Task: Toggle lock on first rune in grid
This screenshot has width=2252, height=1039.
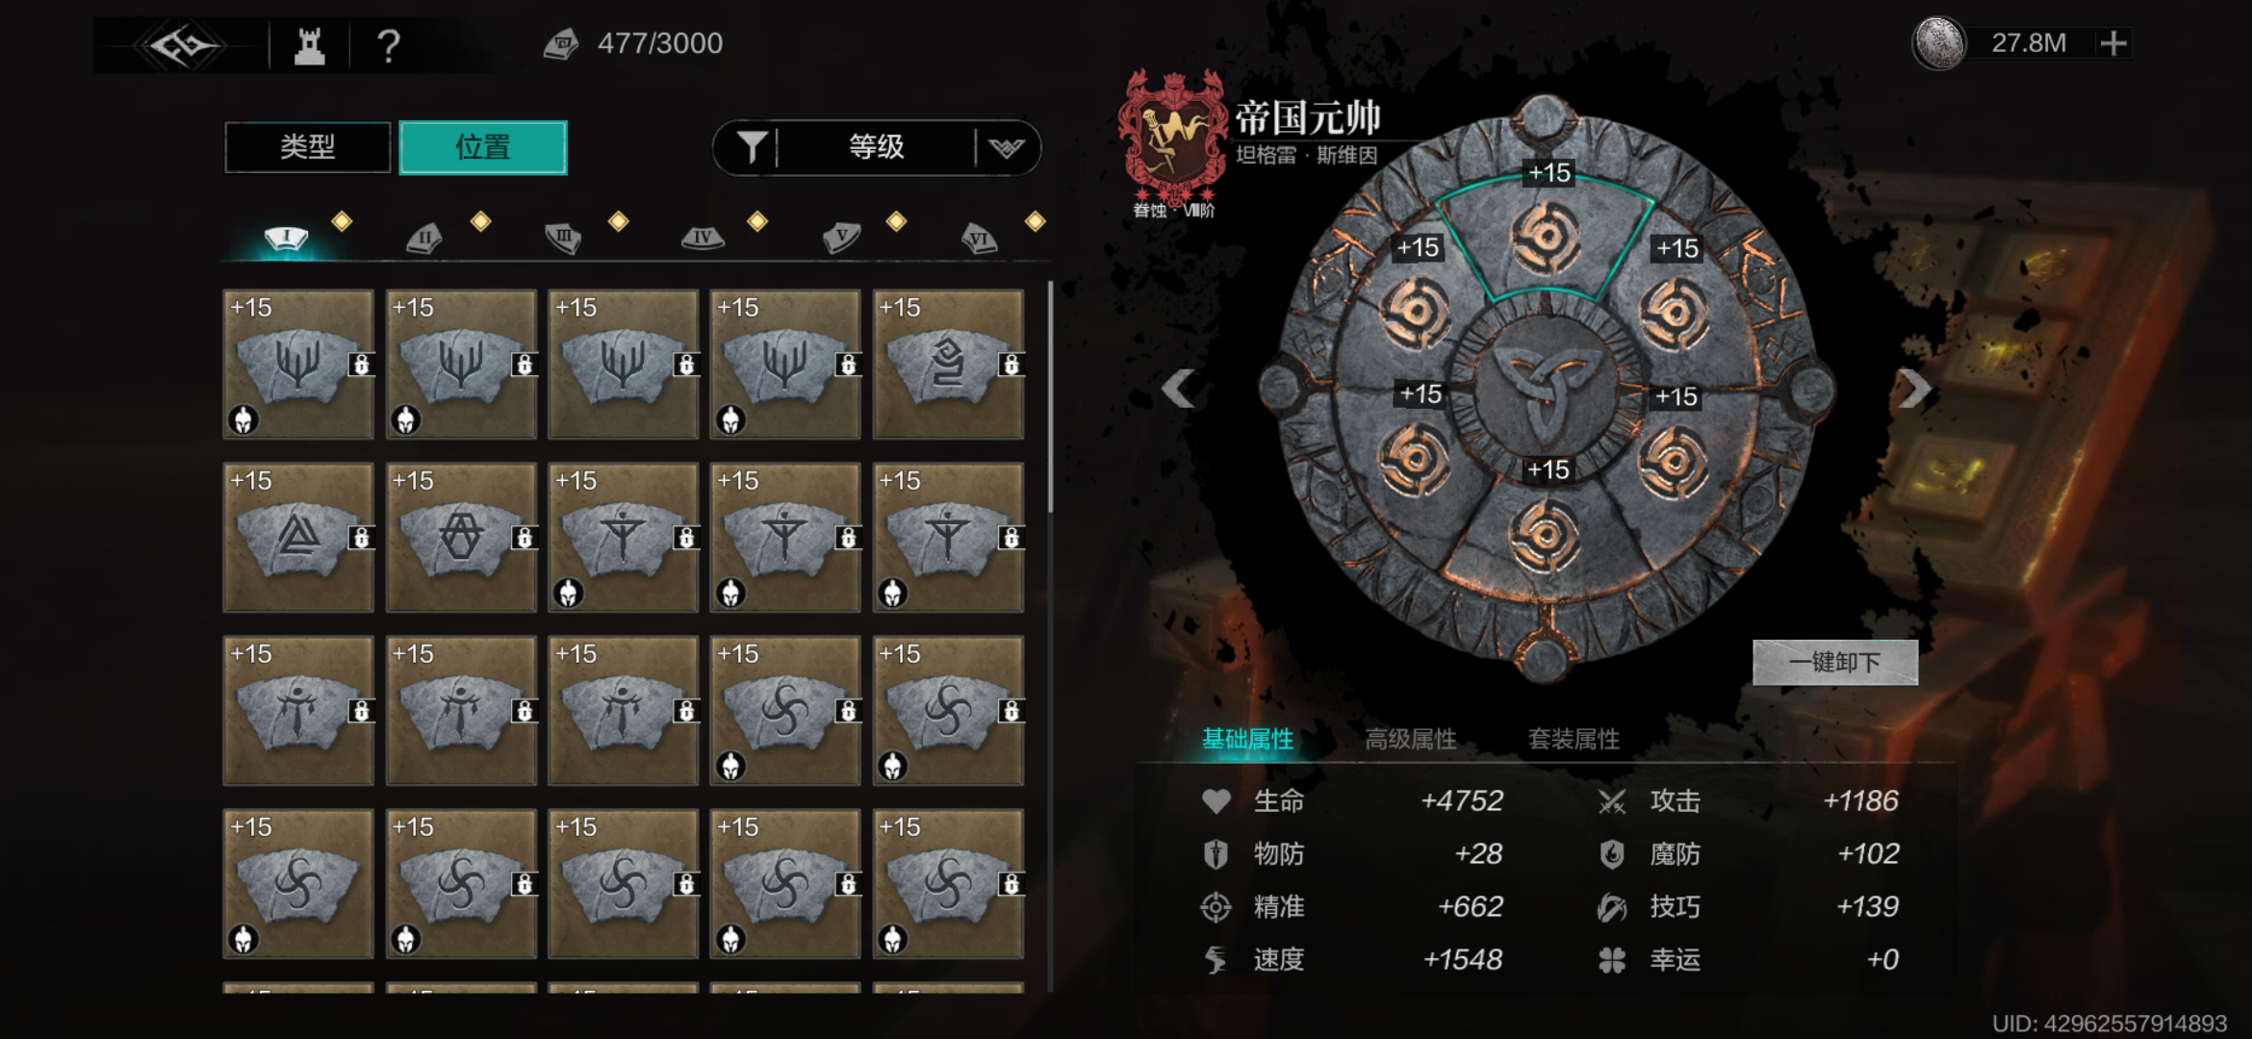Action: (x=361, y=365)
